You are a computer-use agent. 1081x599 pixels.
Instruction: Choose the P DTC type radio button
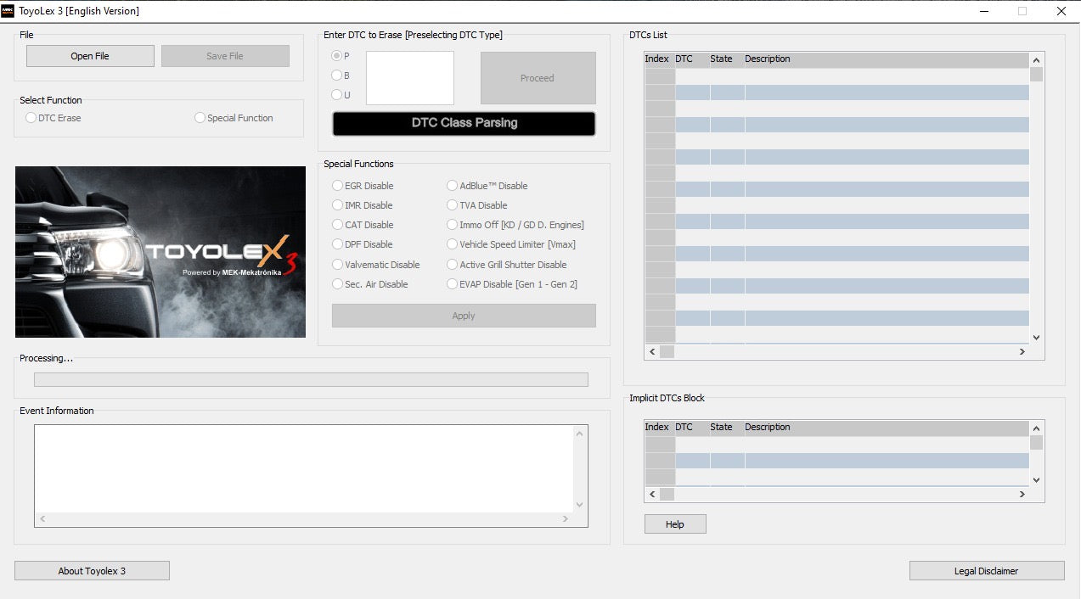[341, 56]
